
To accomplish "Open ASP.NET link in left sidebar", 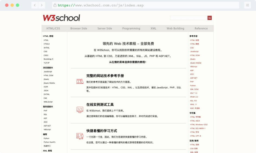I will [47, 126].
